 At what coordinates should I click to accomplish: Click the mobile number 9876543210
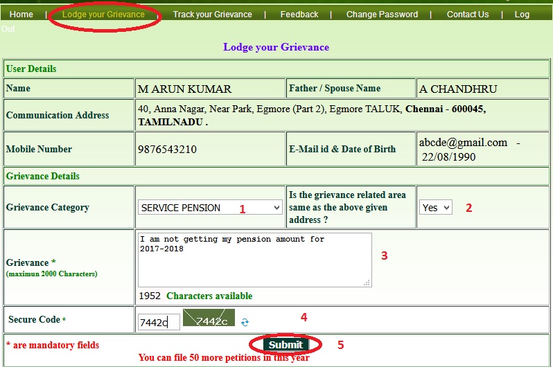click(167, 149)
